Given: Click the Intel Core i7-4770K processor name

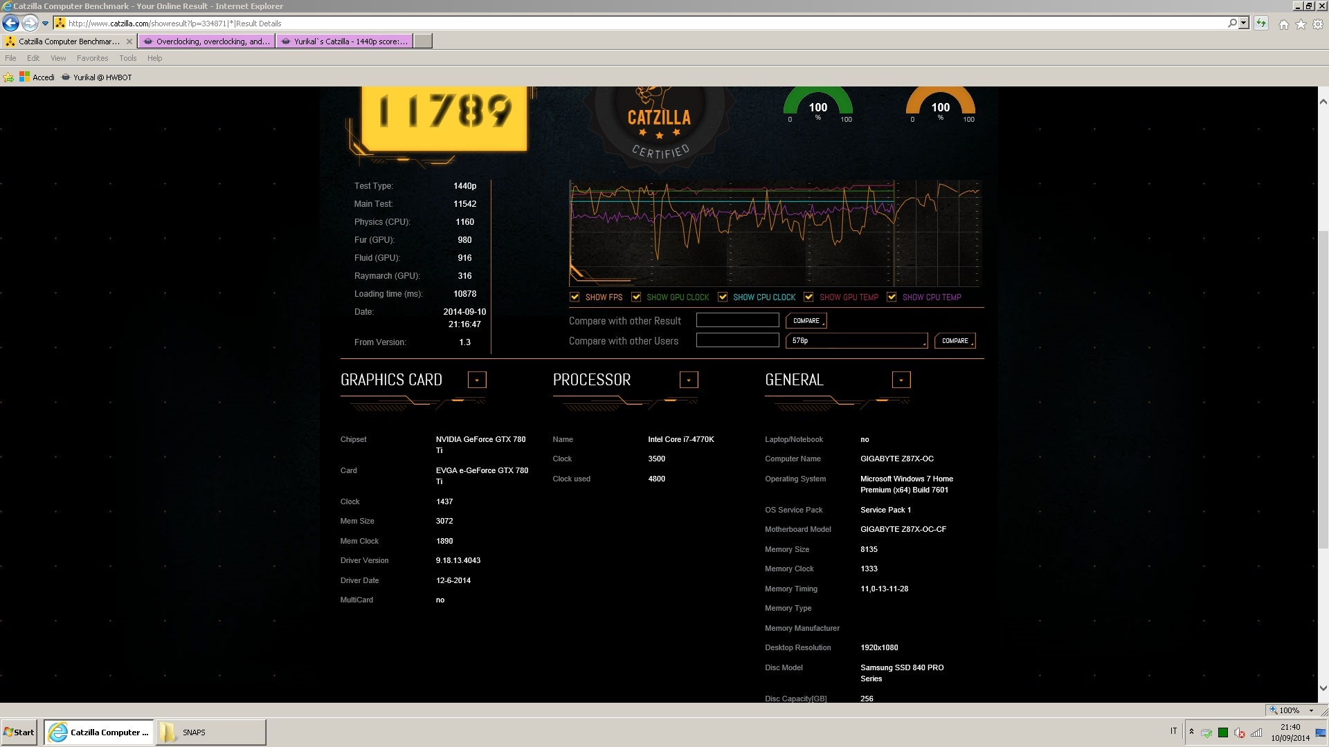Looking at the screenshot, I should (x=681, y=439).
